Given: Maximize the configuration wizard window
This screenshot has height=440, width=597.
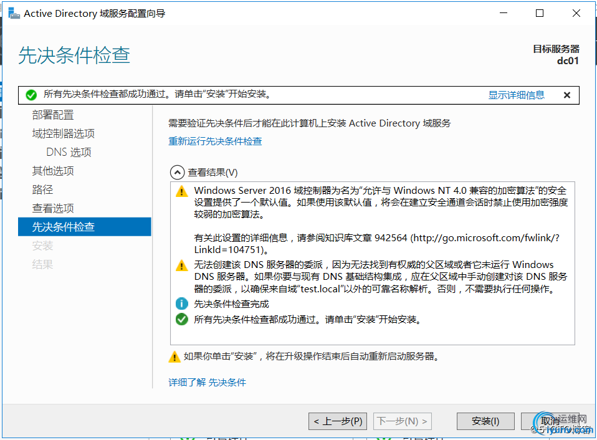Looking at the screenshot, I should 540,13.
